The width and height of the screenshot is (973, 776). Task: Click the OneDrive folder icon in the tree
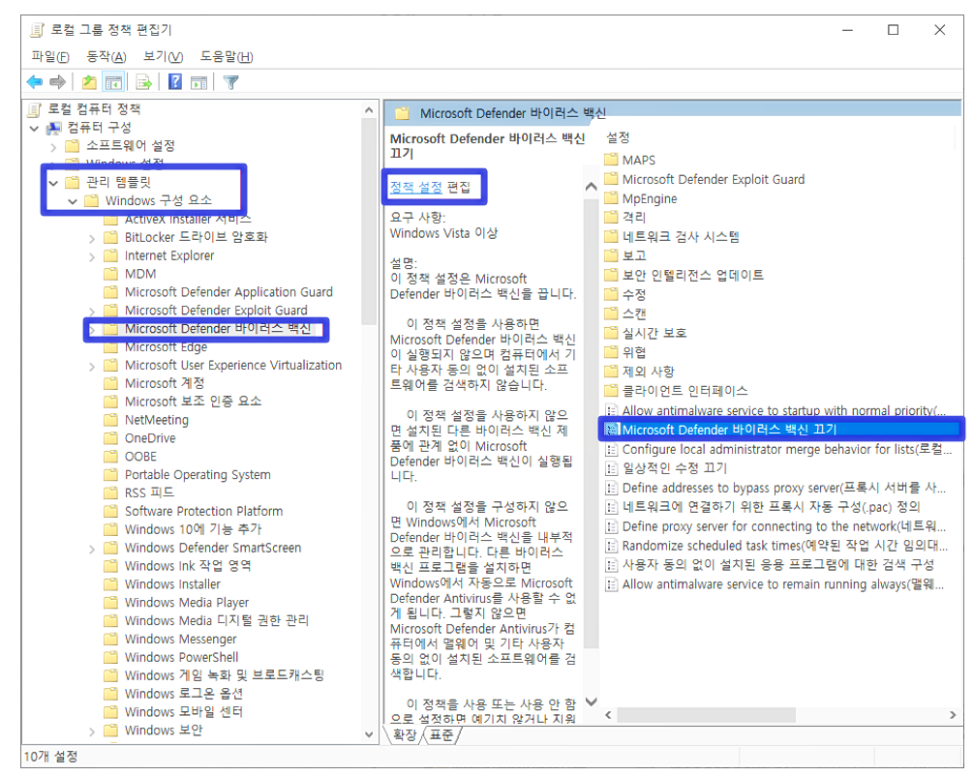point(111,438)
